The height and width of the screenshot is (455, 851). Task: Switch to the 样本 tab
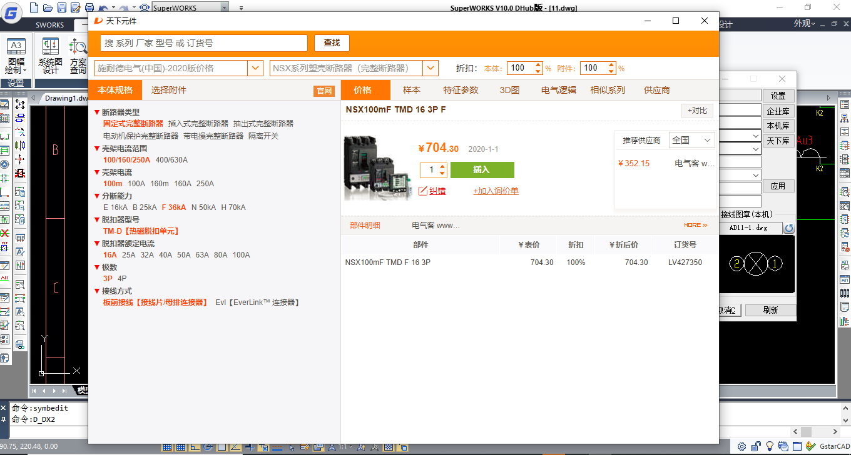pyautogui.click(x=412, y=90)
